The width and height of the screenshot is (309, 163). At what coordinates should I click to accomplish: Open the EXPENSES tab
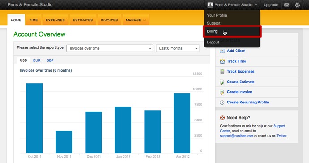pyautogui.click(x=55, y=20)
